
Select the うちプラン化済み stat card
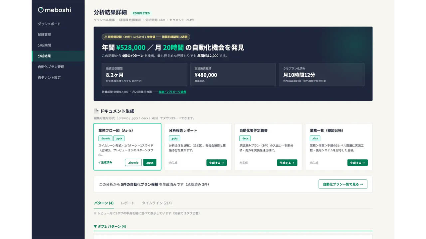[321, 75]
